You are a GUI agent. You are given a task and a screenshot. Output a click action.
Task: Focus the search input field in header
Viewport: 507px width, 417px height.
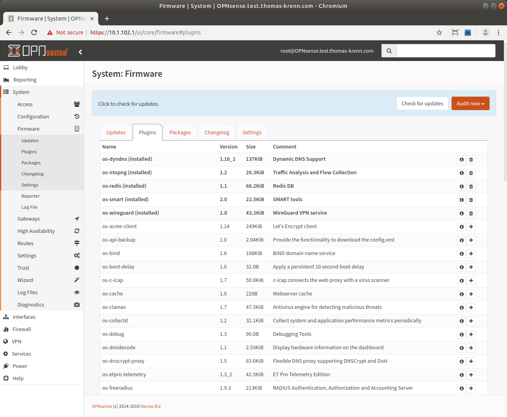pyautogui.click(x=446, y=51)
